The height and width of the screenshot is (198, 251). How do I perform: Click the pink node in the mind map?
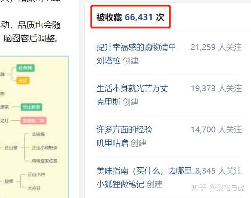pos(33,121)
